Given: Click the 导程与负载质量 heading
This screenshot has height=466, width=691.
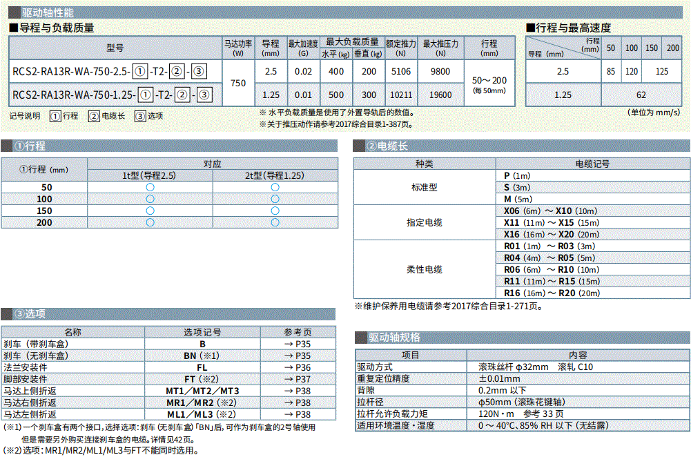Looking at the screenshot, I should pos(52,28).
